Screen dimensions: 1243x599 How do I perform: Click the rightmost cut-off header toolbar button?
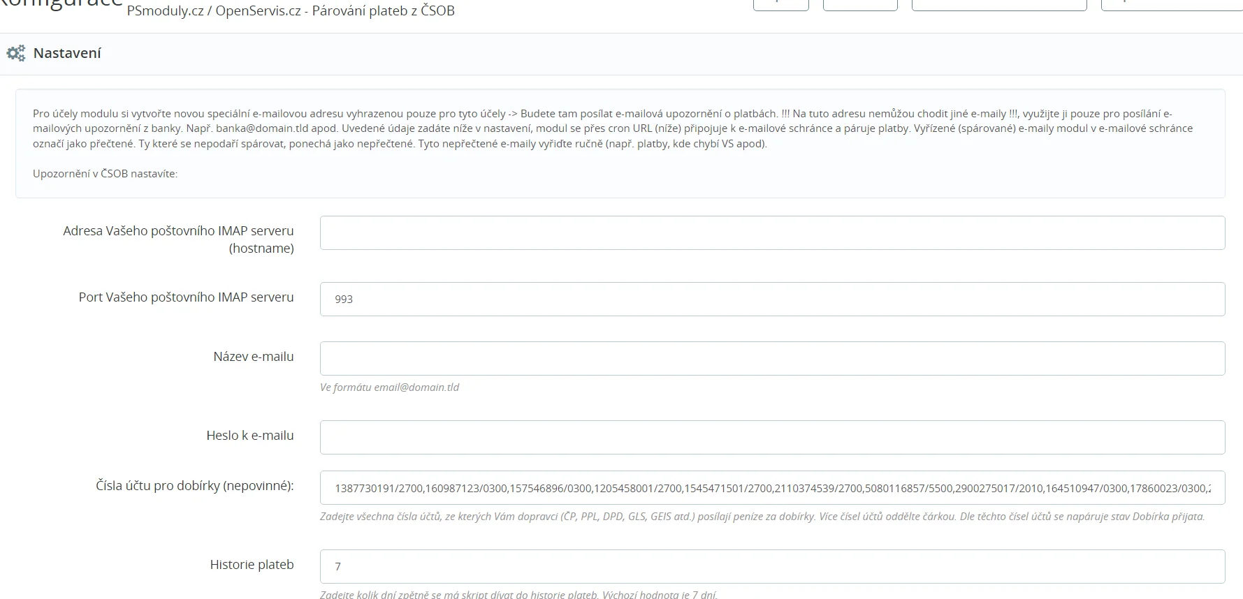point(1171,5)
